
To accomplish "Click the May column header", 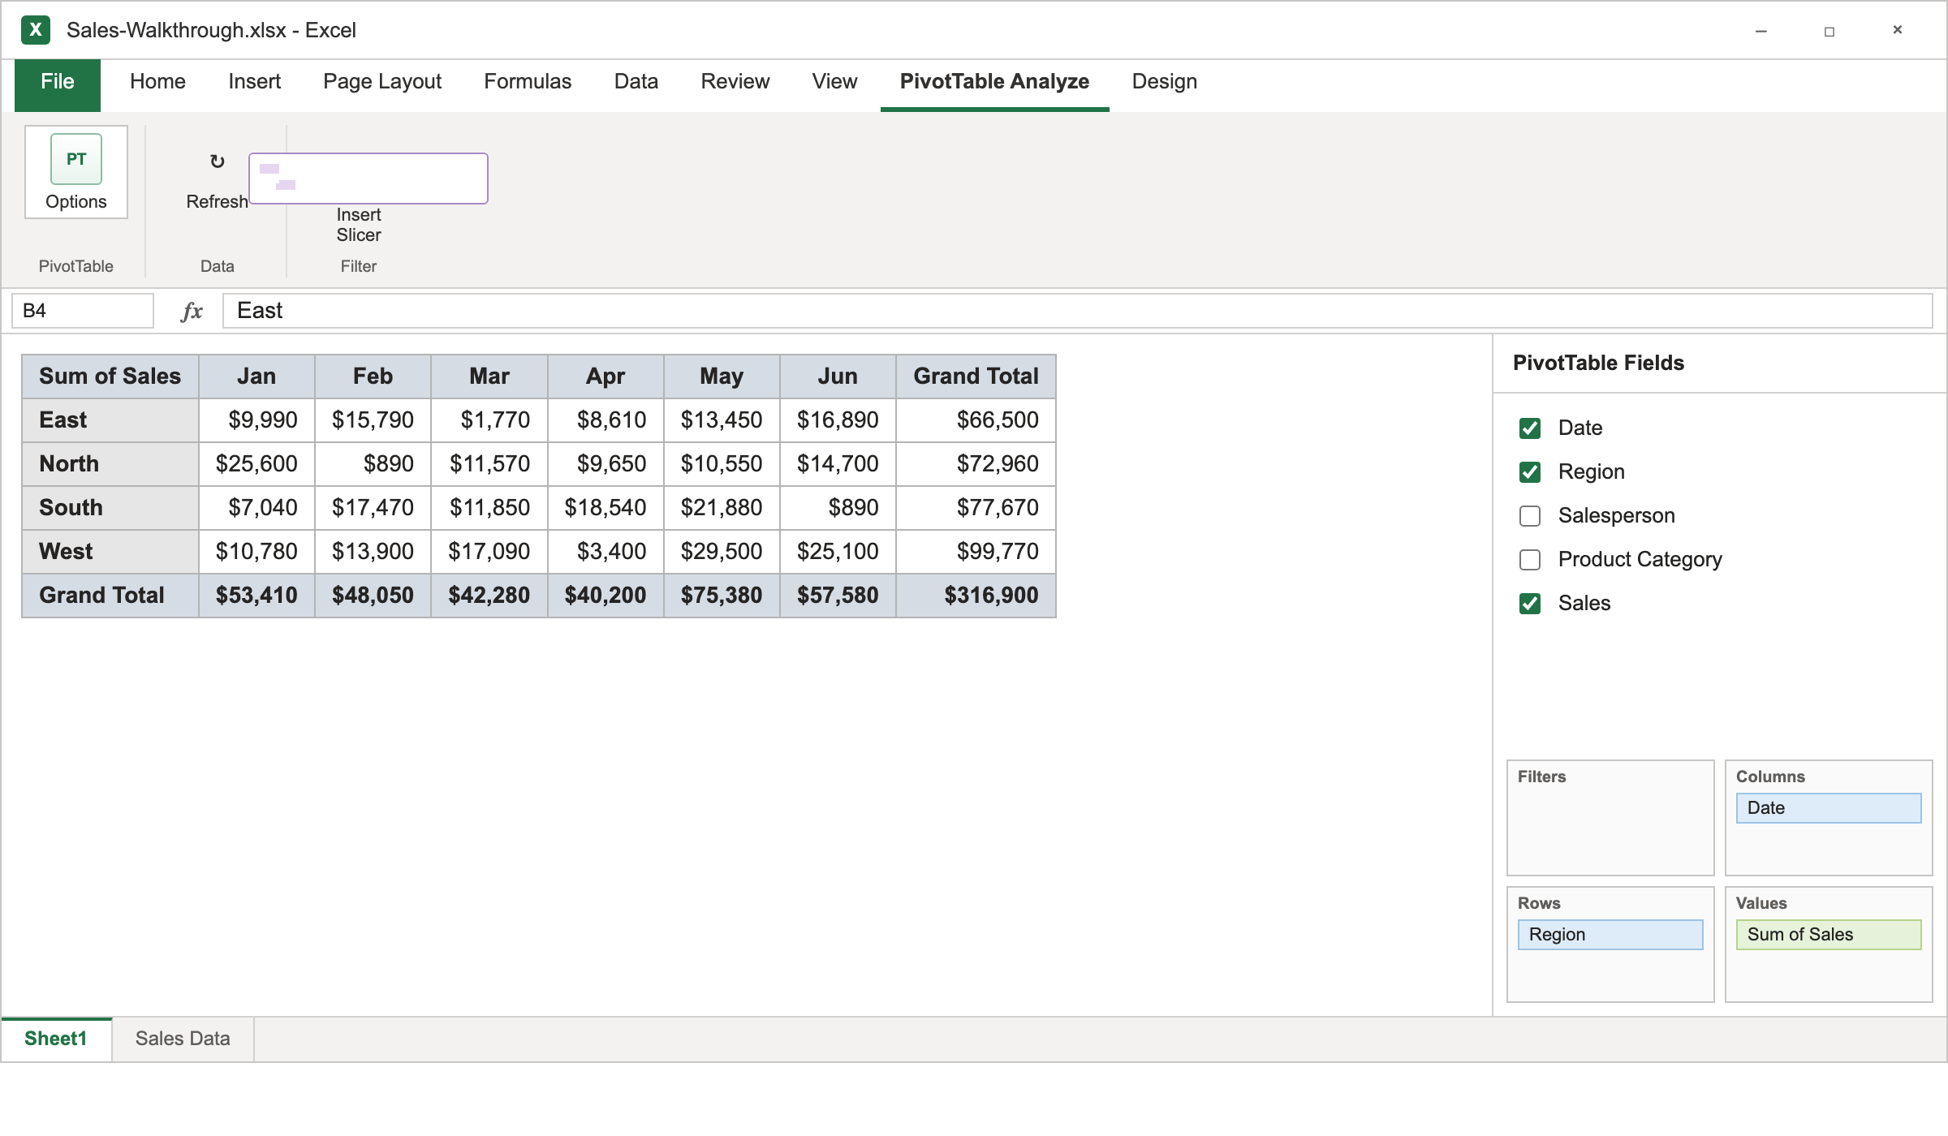I will tap(722, 377).
